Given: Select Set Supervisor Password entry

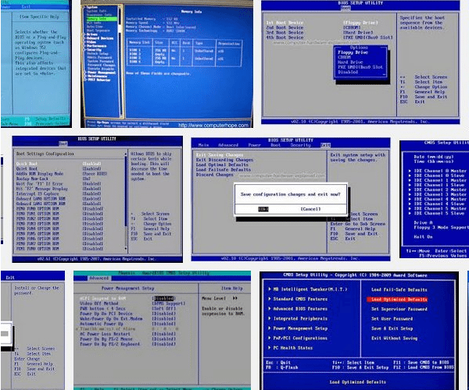Looking at the screenshot, I should point(399,309).
